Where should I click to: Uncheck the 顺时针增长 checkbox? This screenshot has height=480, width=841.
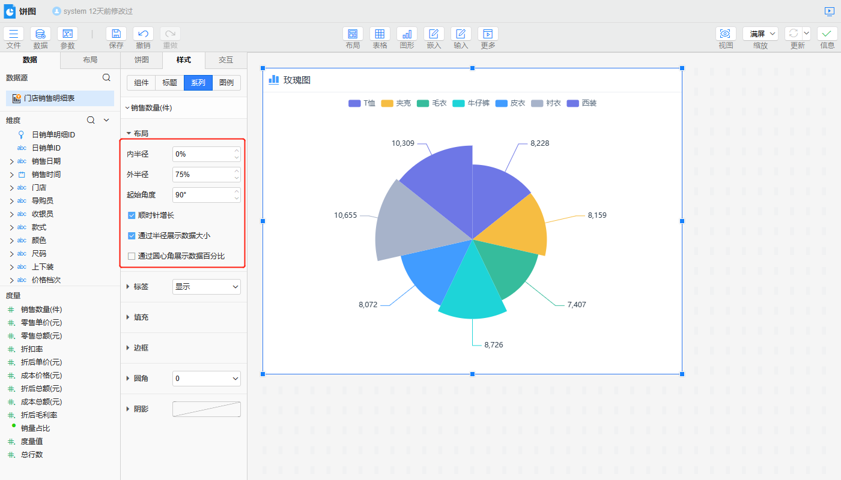pos(132,215)
